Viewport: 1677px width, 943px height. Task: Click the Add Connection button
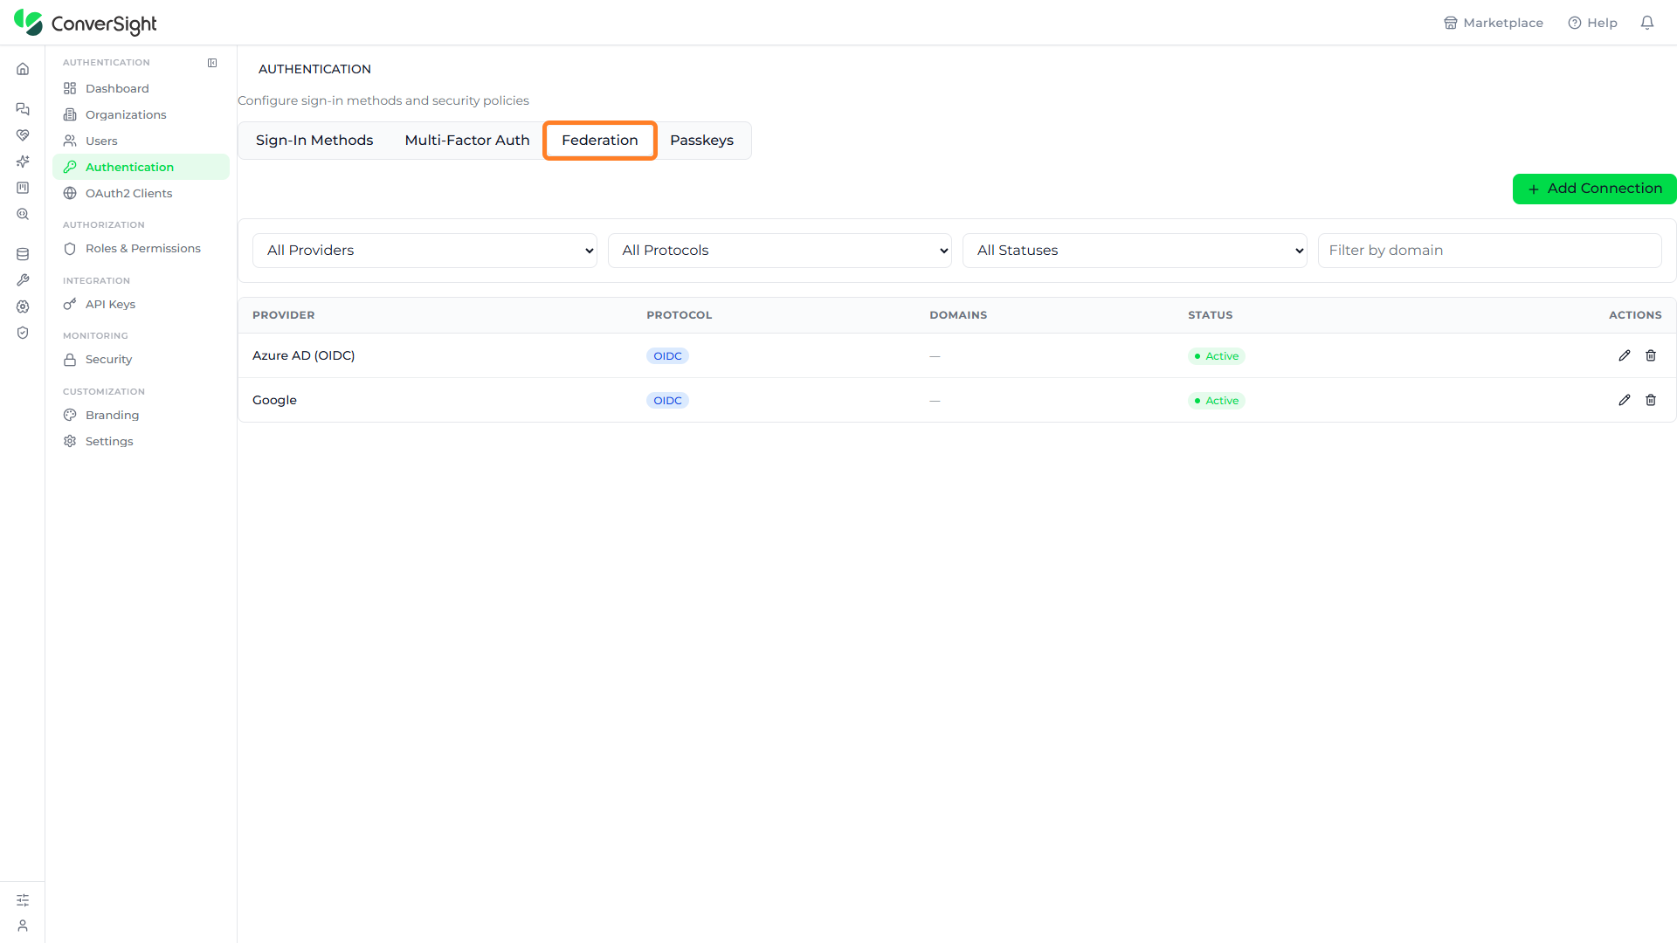point(1595,189)
